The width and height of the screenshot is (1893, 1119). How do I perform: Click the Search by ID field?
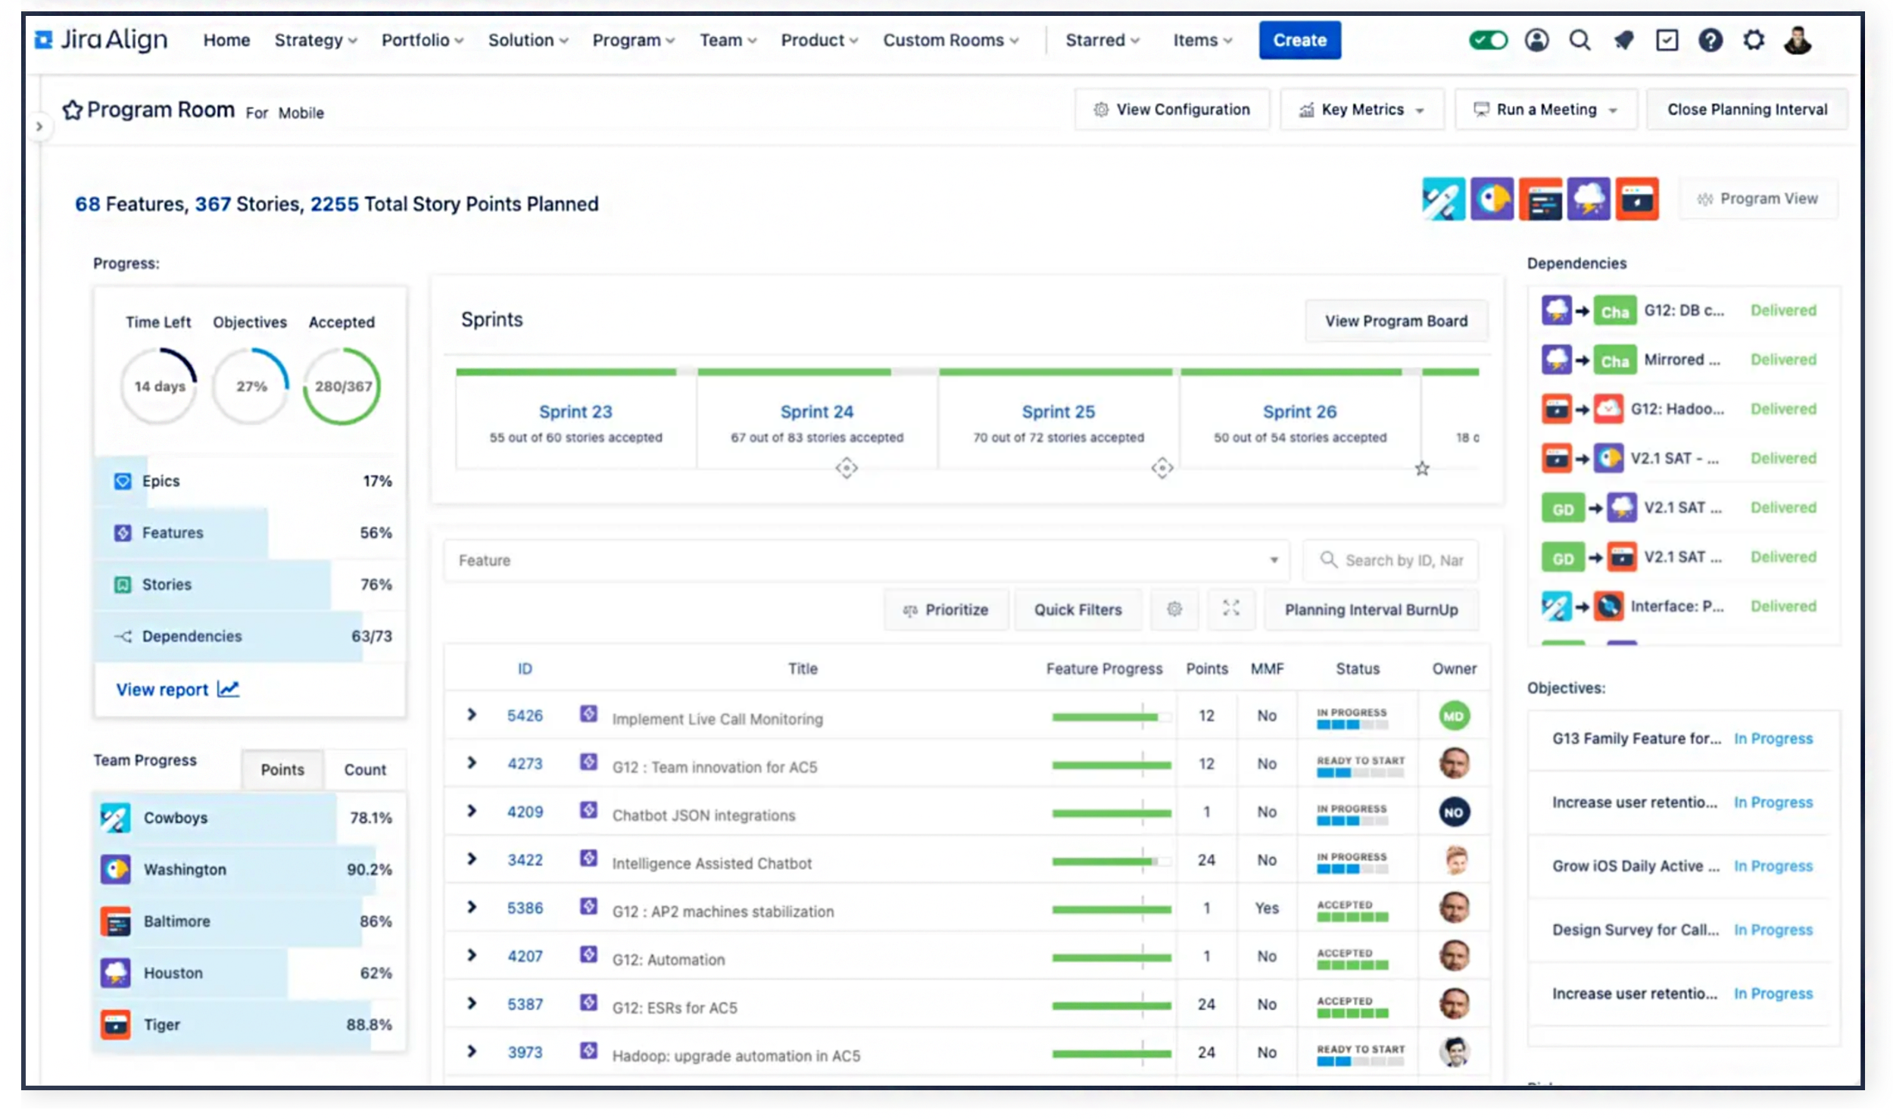(1389, 560)
